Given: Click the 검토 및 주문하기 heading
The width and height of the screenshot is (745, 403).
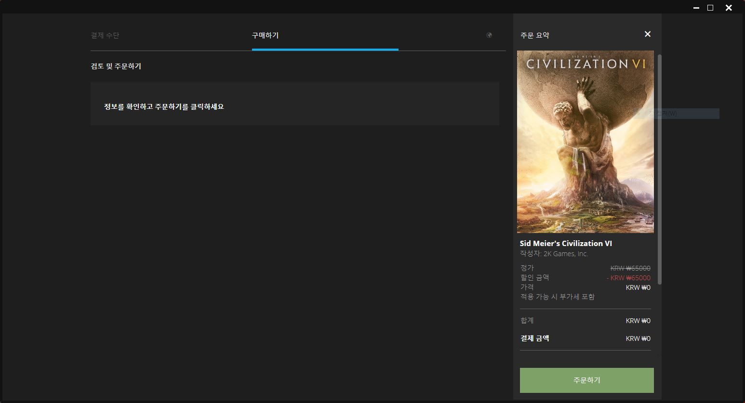Looking at the screenshot, I should [116, 66].
